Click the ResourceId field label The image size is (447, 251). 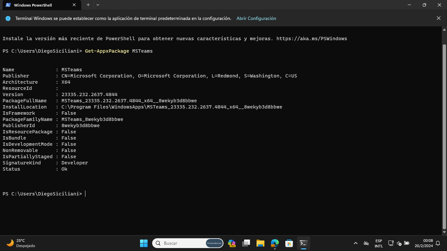pos(17,88)
